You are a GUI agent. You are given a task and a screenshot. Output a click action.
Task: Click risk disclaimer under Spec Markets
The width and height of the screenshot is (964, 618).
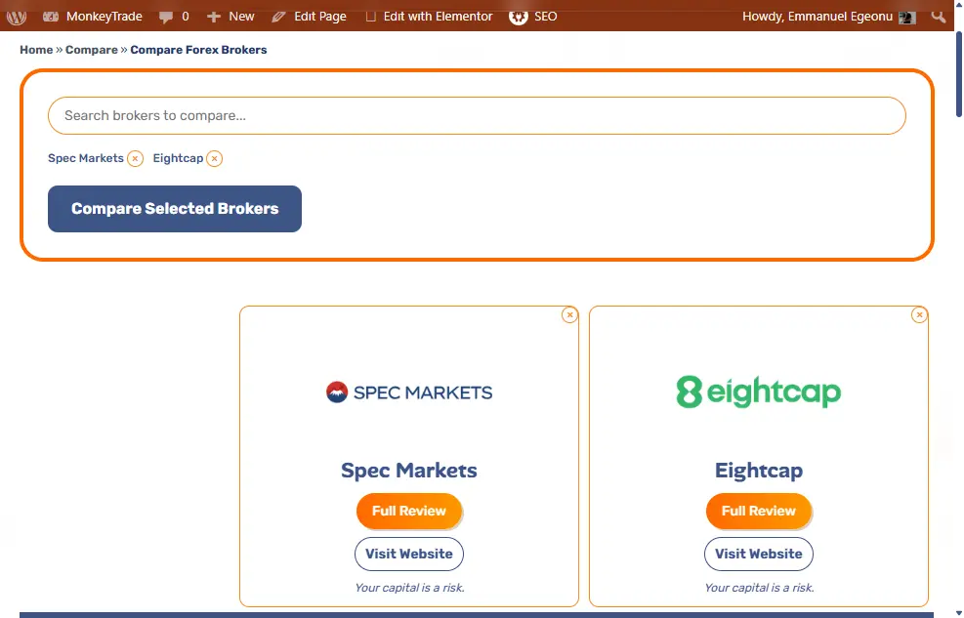coord(409,588)
